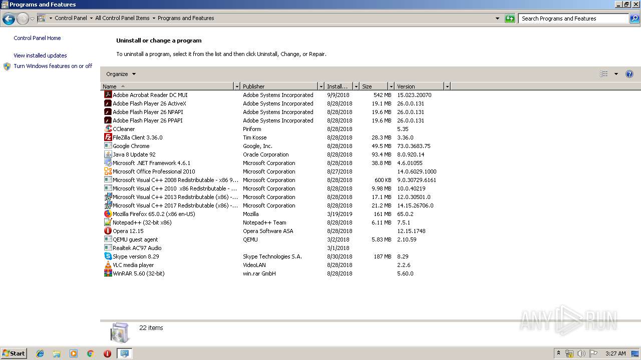Click the Search Programs and Features field

(x=574, y=18)
